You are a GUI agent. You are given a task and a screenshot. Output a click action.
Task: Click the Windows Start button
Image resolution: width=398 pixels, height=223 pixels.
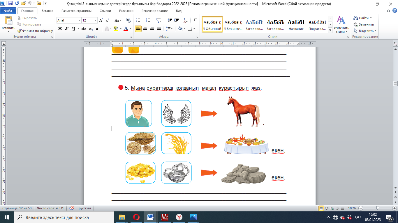point(7,217)
